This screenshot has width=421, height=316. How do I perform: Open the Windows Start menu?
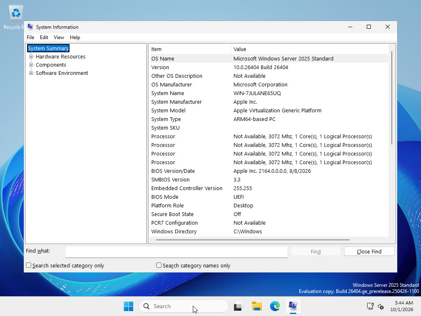point(128,306)
